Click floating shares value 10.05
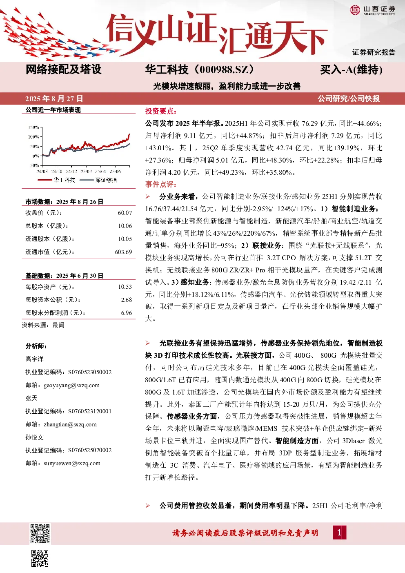405x573 pixels. [x=125, y=239]
